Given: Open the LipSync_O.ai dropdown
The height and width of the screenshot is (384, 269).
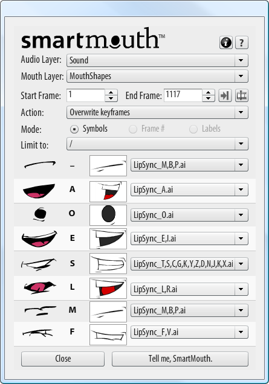Looking at the screenshot, I should 189,215.
